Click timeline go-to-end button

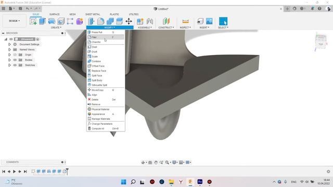25,171
